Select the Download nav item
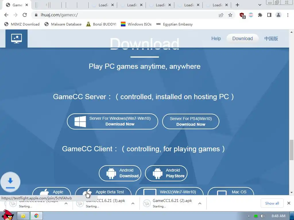Viewport: 294px width, 220px height. (x=242, y=39)
